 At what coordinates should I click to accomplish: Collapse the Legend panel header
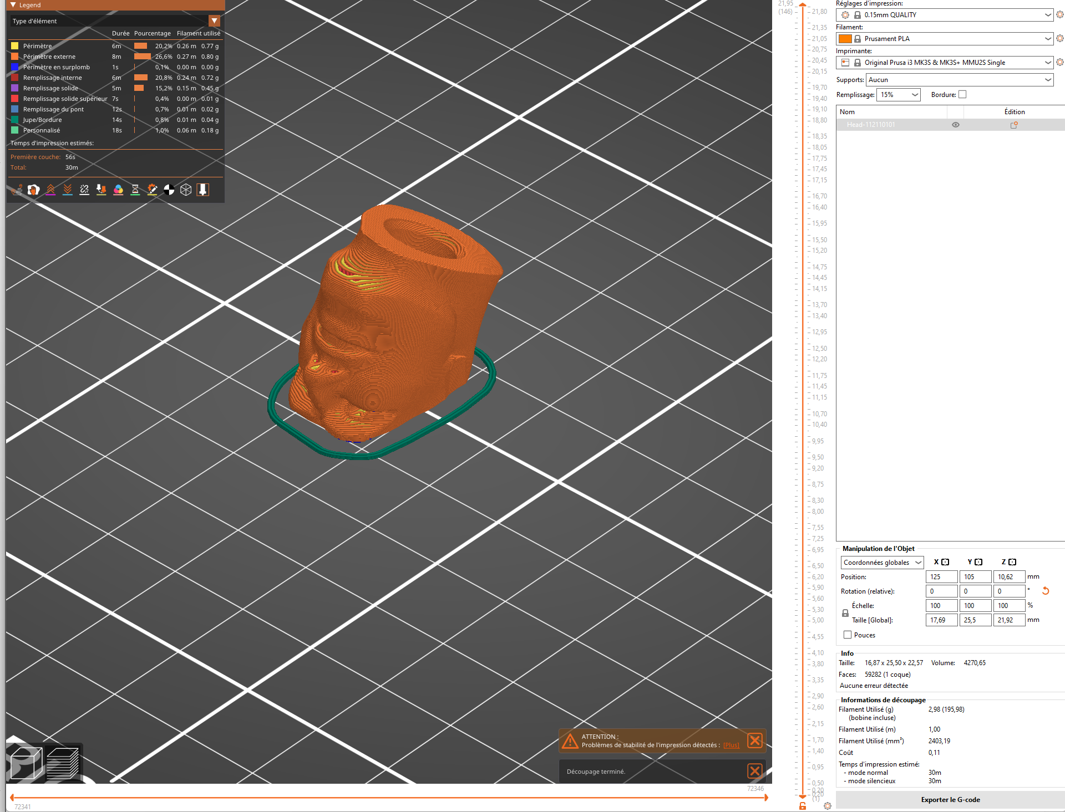coord(13,5)
